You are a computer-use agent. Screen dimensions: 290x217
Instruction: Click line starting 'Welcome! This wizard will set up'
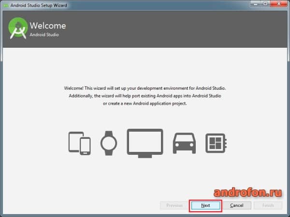point(145,88)
